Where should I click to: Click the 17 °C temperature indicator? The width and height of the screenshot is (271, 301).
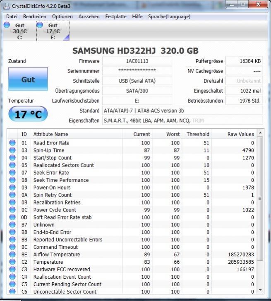pos(28,114)
